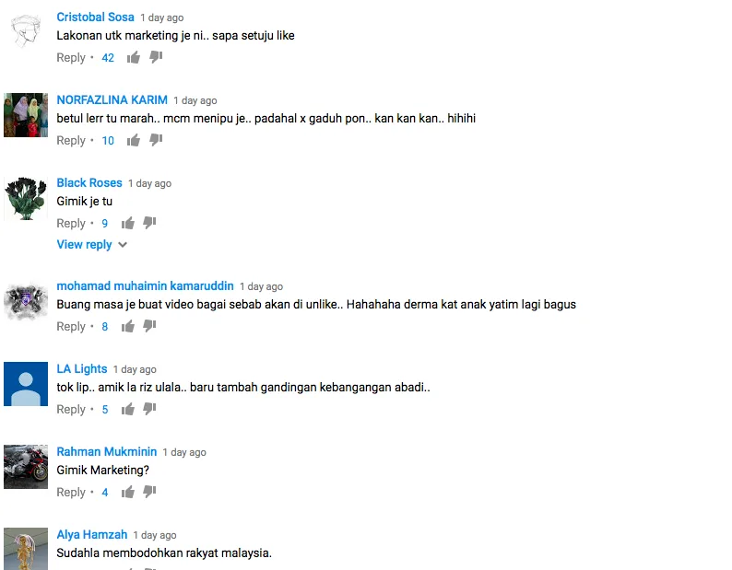Open mohamad muhaimin kamaruddin's channel link
The height and width of the screenshot is (570, 732).
point(145,286)
